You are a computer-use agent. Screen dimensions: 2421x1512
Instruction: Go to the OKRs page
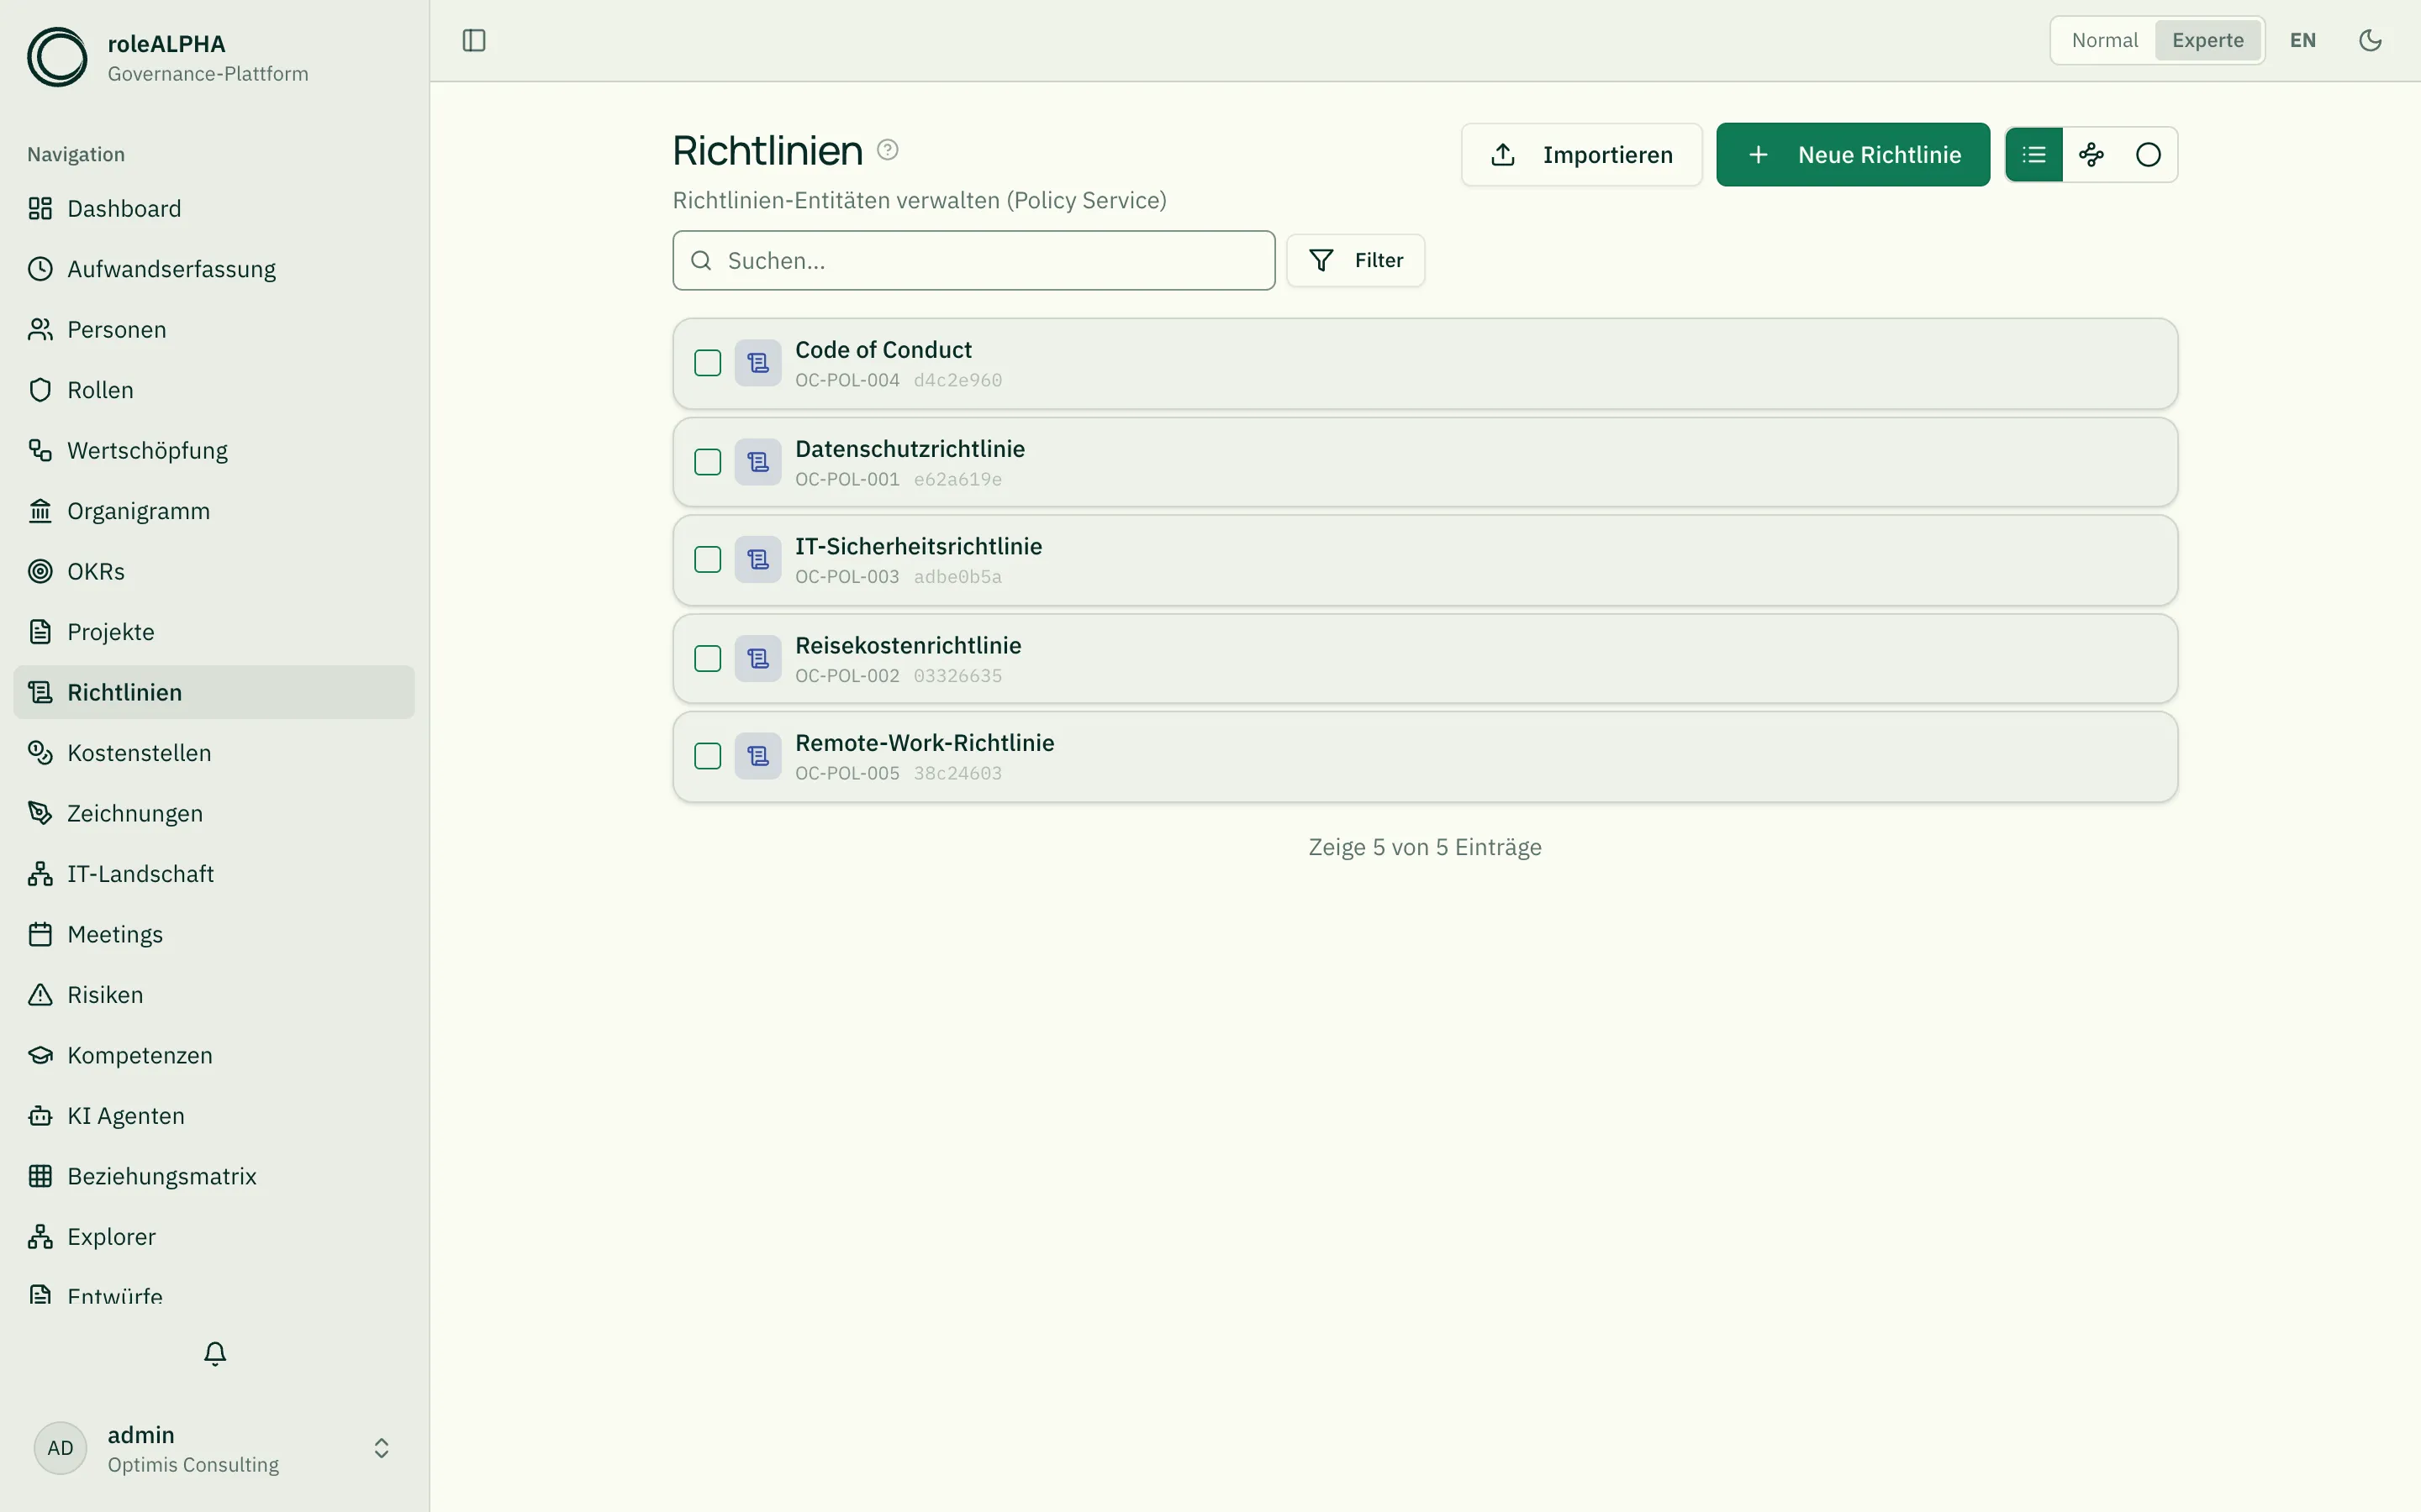[214, 571]
